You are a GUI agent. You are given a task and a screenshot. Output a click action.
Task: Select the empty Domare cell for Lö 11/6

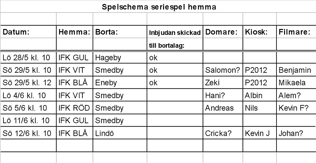pos(223,120)
